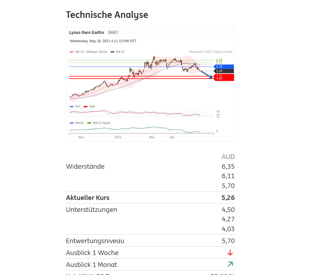Click the Lynas Rare Earths chart title
325x275 pixels.
click(87, 33)
